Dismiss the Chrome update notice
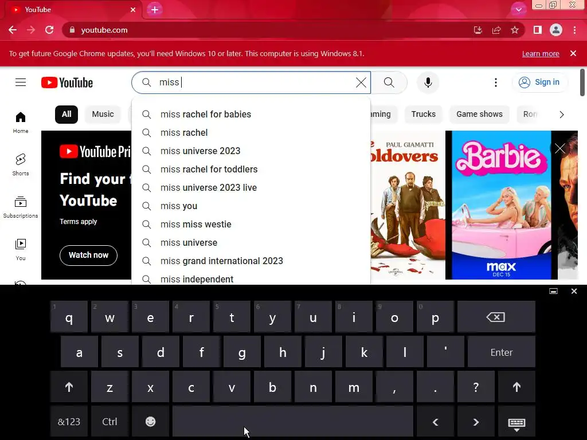This screenshot has width=587, height=440. pyautogui.click(x=573, y=53)
